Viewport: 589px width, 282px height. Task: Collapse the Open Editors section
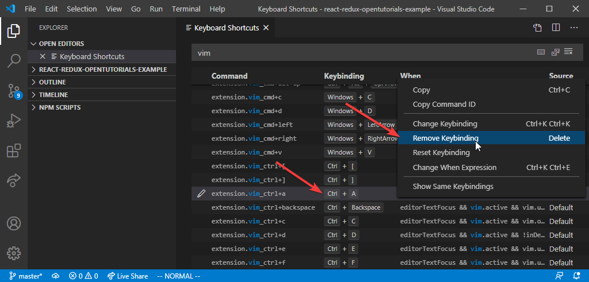[102, 44]
